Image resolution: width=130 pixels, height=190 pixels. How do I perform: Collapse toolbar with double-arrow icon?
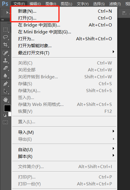2,20
